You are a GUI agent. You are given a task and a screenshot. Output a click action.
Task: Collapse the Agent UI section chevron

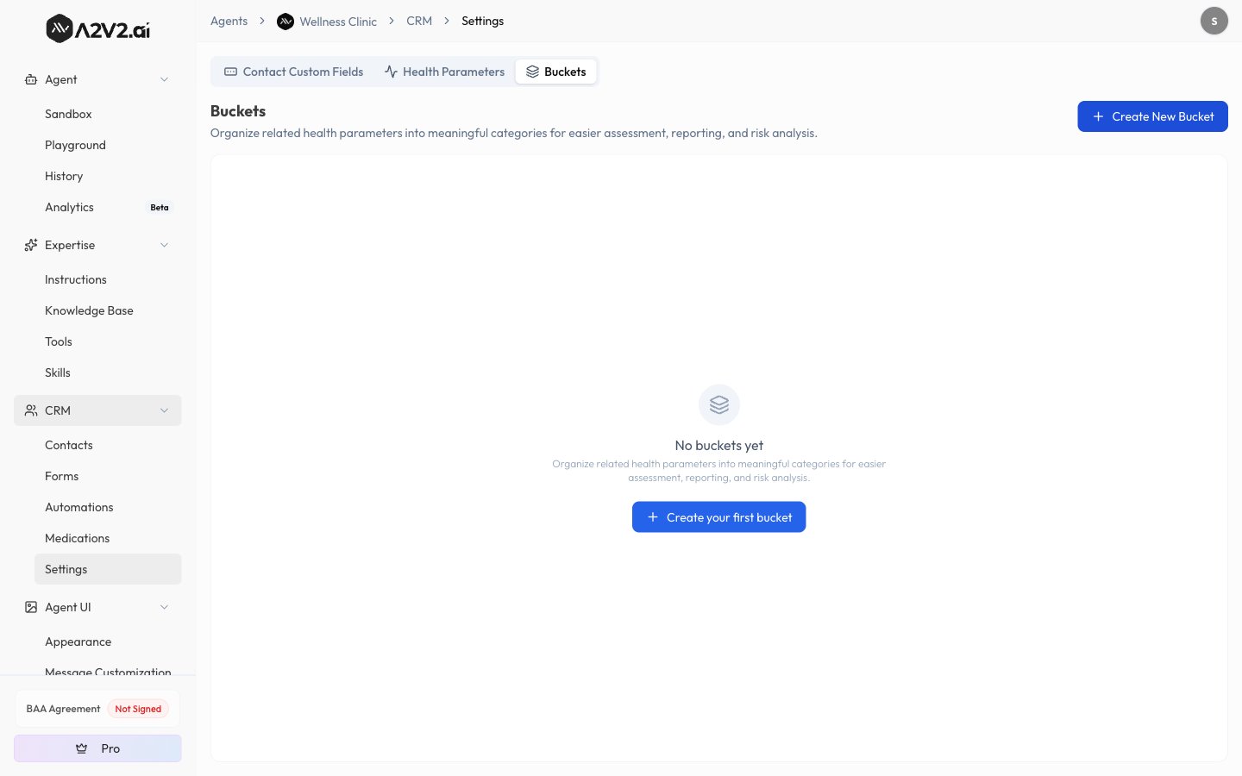click(x=164, y=607)
